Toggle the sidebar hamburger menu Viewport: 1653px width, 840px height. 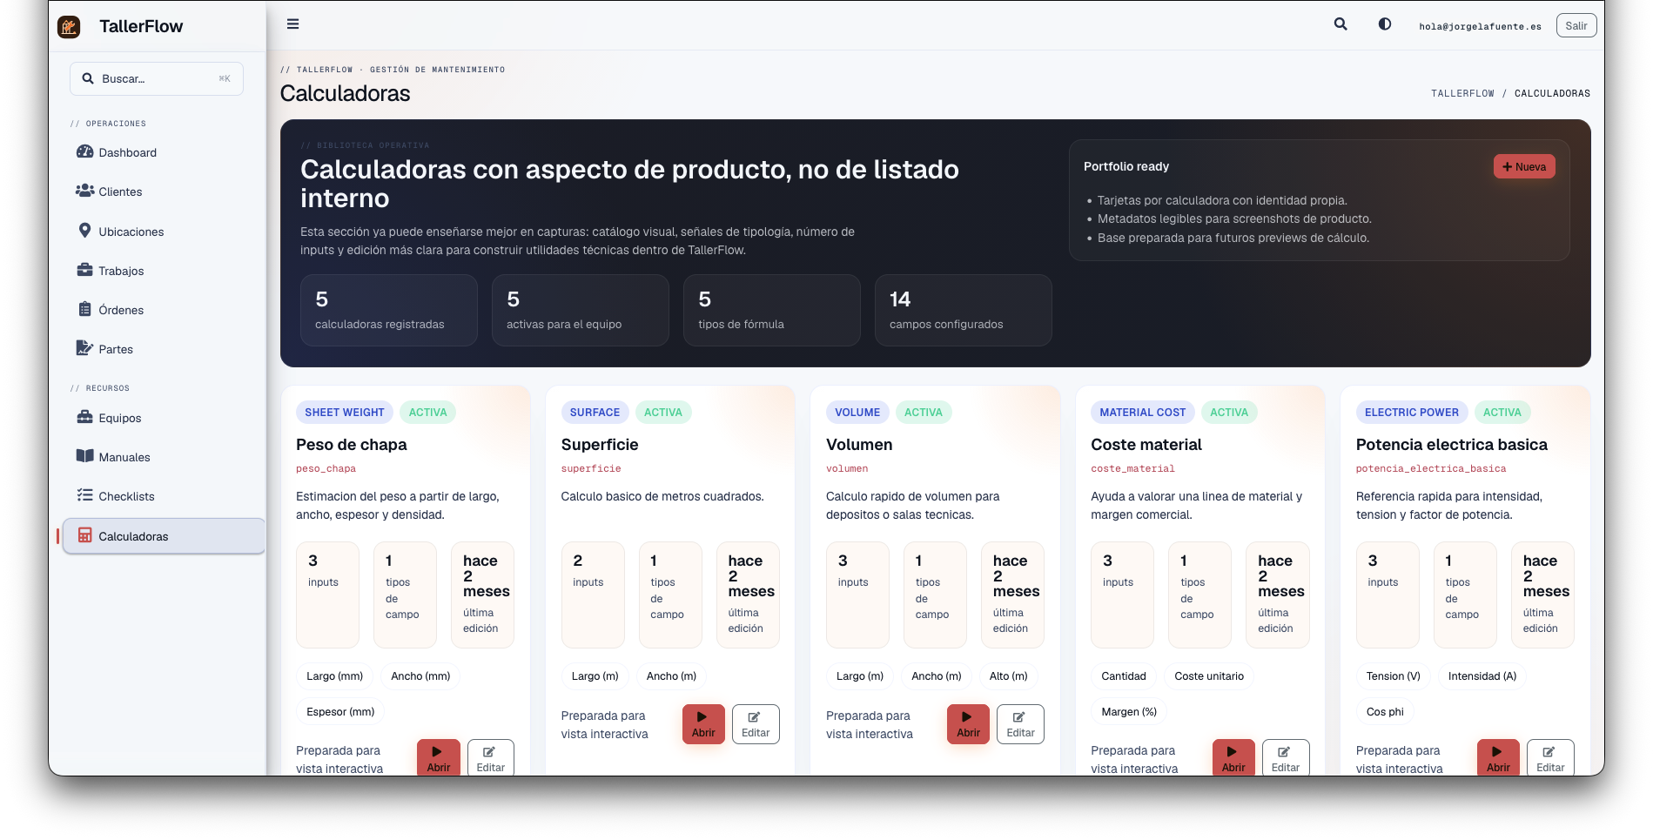coord(292,24)
